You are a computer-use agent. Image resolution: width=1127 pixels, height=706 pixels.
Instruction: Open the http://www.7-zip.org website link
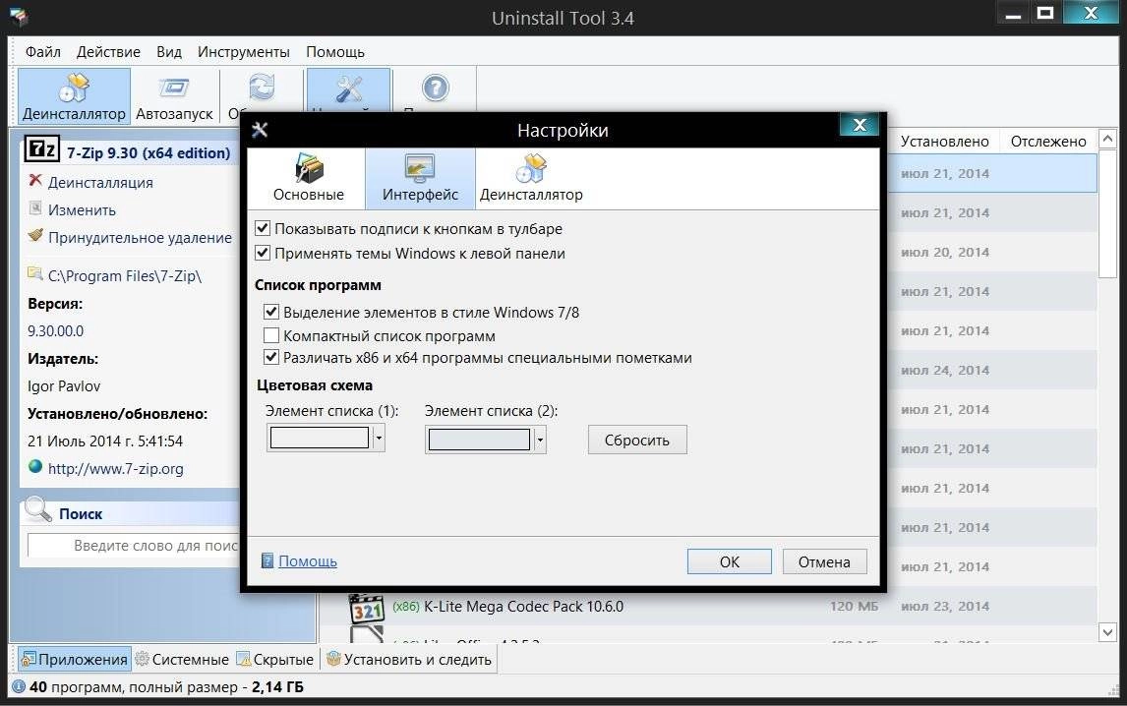pyautogui.click(x=116, y=469)
